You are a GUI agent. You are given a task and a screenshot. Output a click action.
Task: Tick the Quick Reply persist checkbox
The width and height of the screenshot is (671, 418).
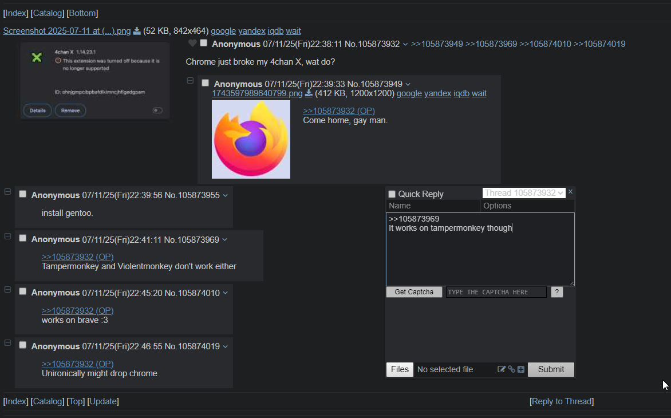pyautogui.click(x=392, y=194)
